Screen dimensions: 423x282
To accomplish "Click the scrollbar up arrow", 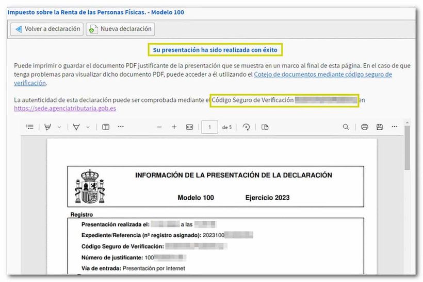I will (407, 122).
